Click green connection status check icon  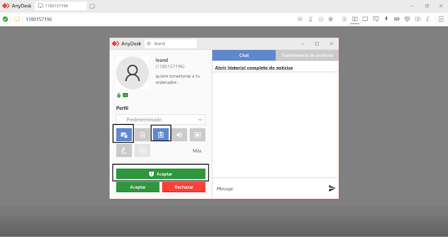coord(5,19)
